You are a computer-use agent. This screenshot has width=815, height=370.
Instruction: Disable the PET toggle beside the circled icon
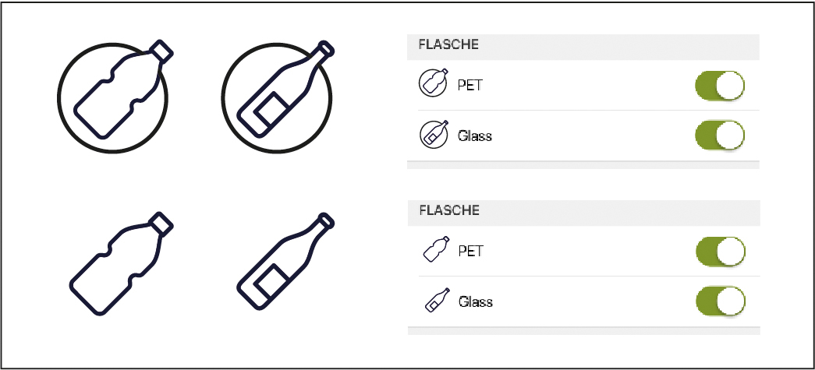coord(720,86)
